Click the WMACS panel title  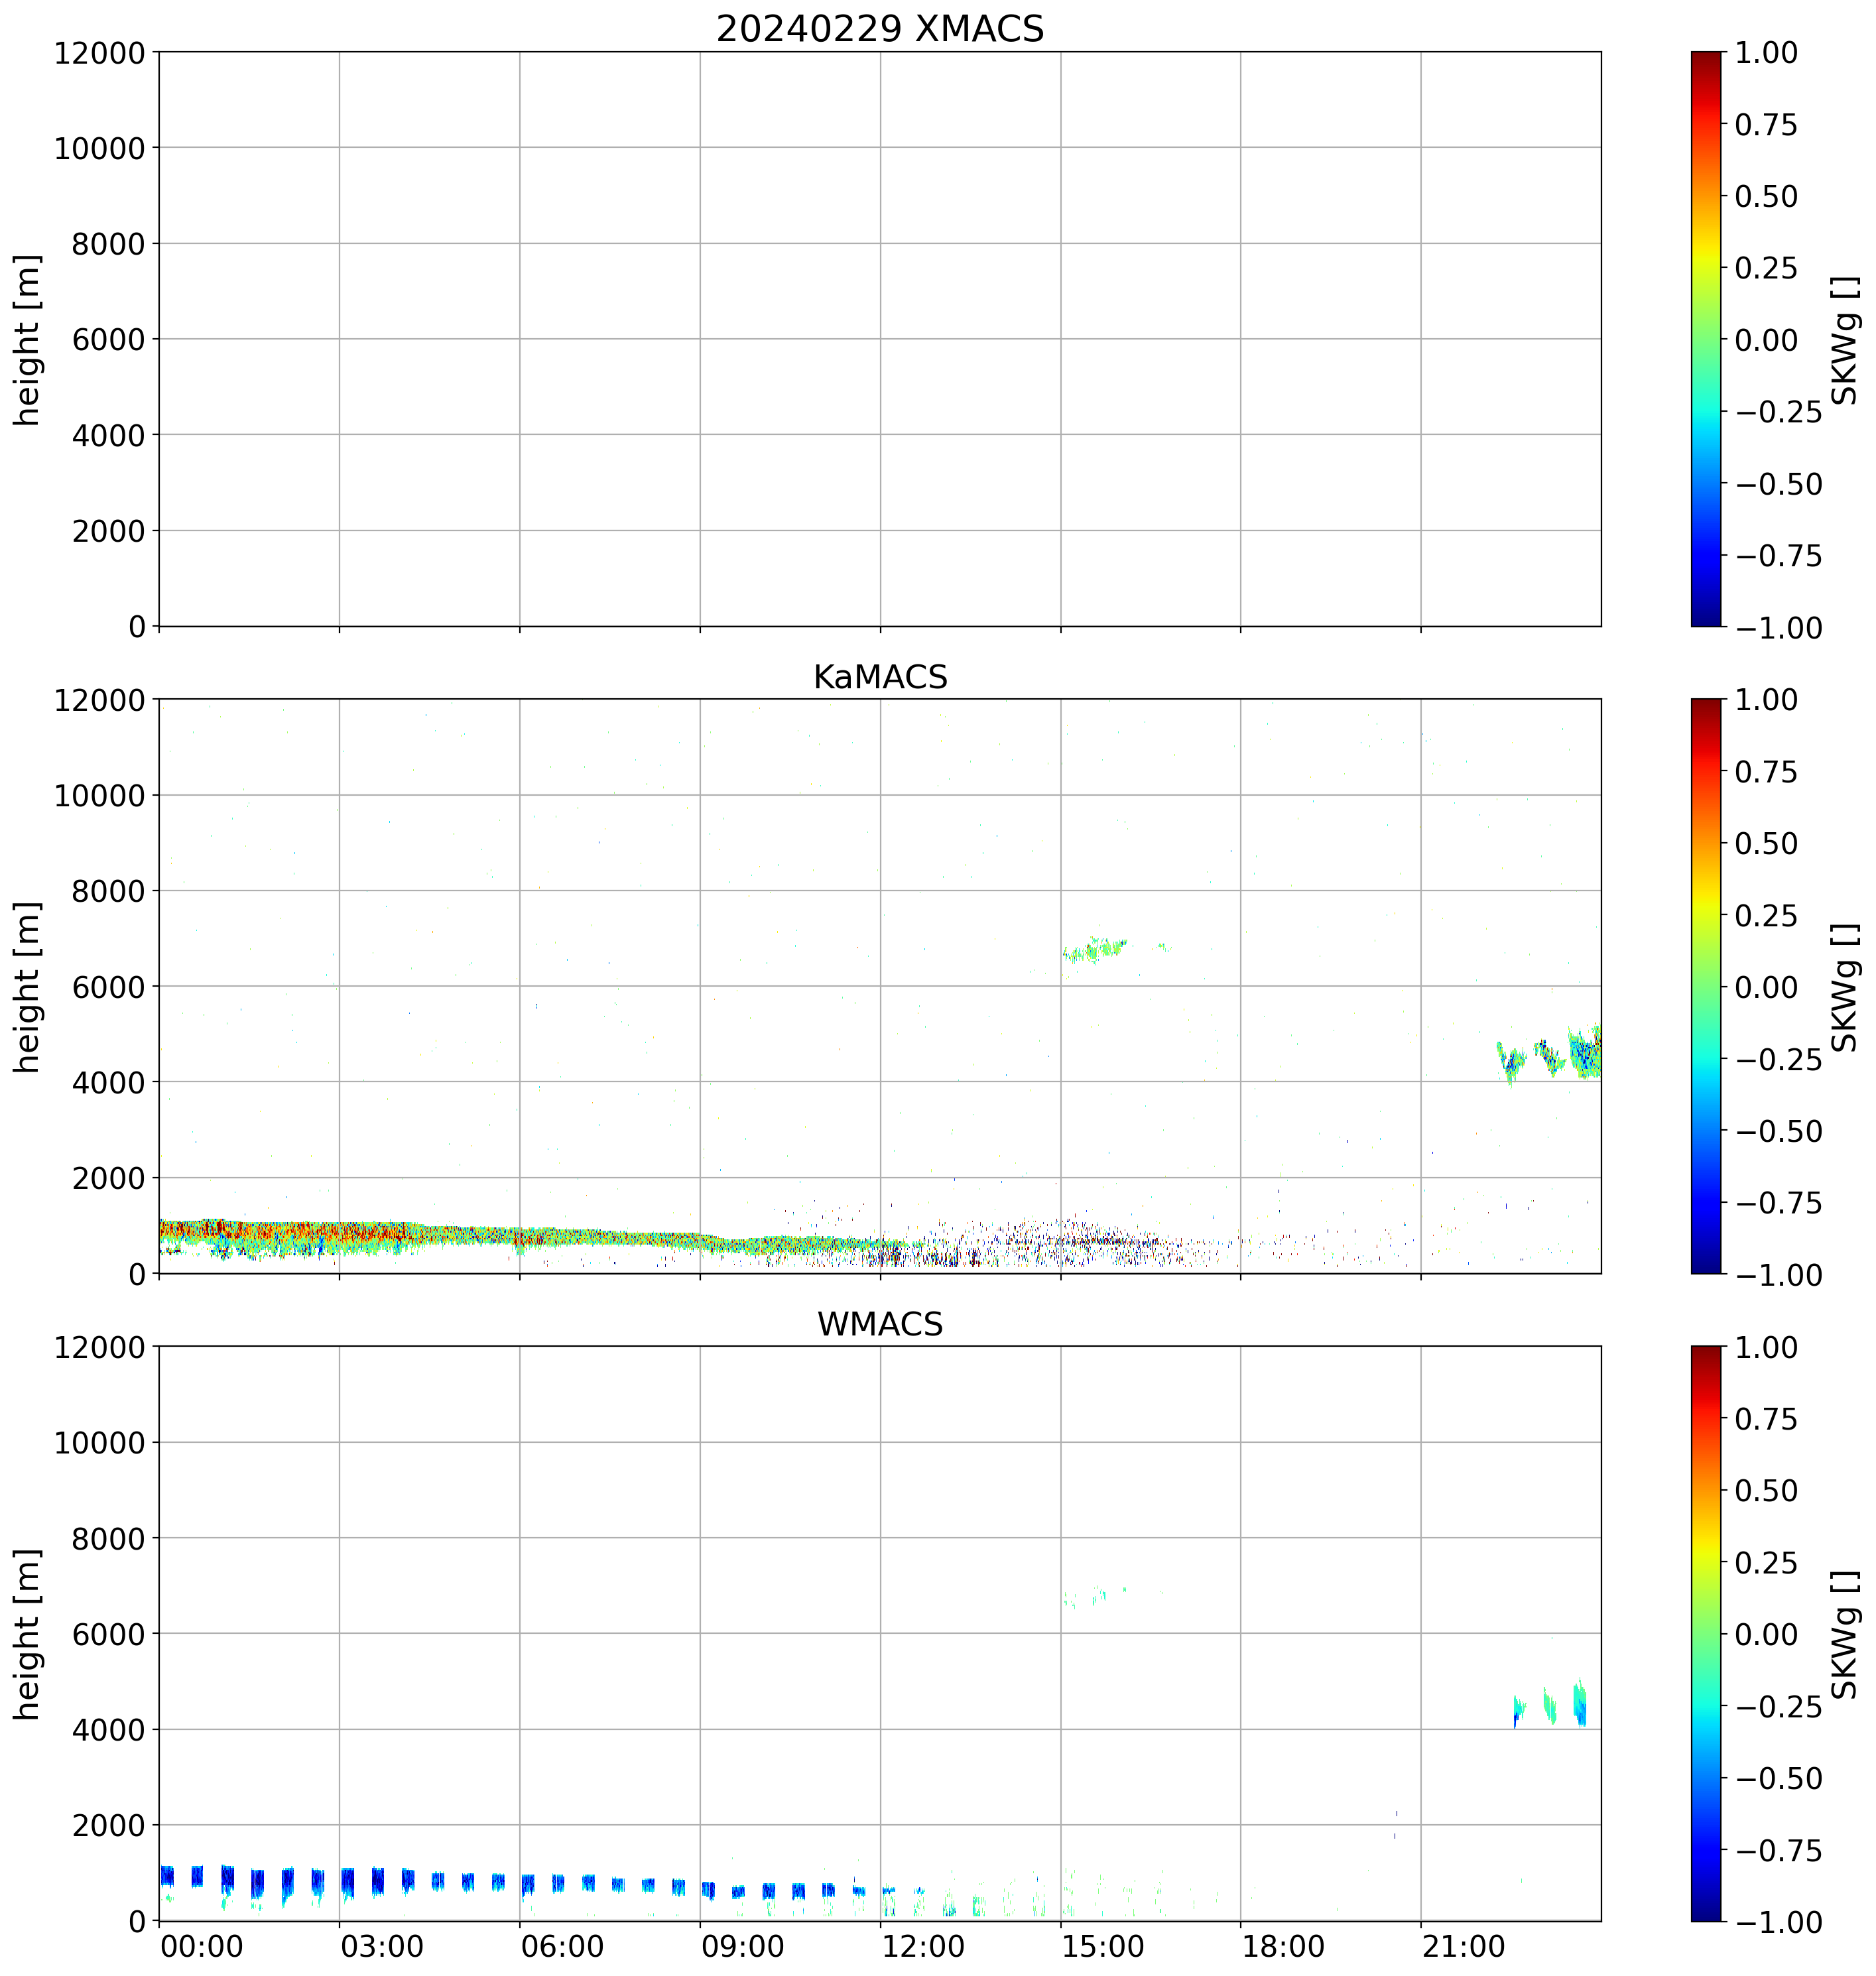point(879,1324)
